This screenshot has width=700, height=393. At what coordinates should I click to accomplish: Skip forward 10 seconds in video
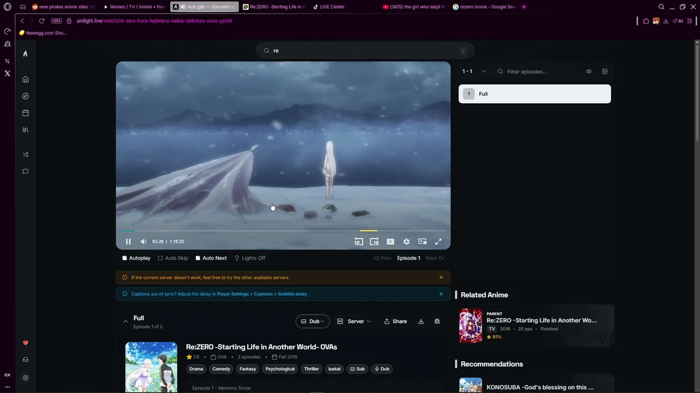pyautogui.click(x=374, y=241)
